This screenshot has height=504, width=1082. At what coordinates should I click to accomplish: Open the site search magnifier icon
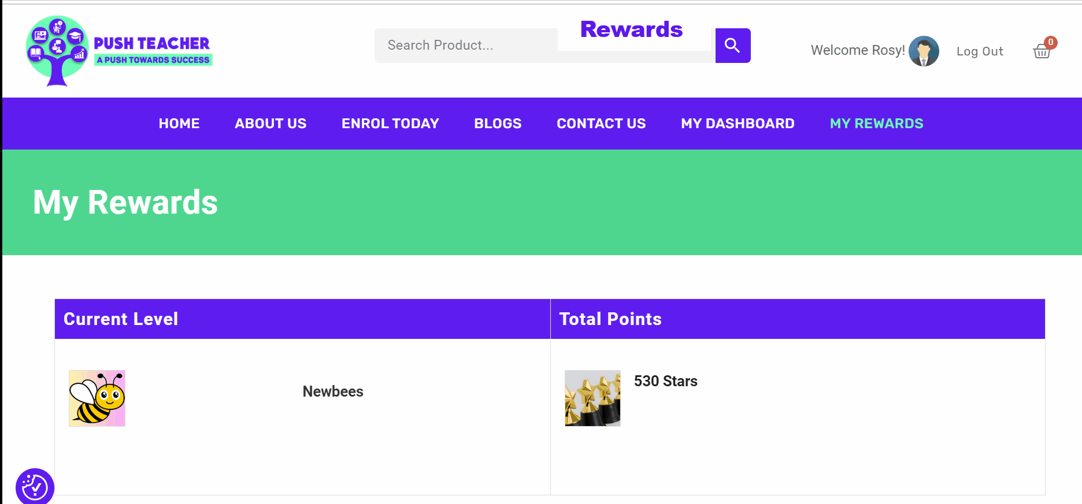(x=732, y=45)
